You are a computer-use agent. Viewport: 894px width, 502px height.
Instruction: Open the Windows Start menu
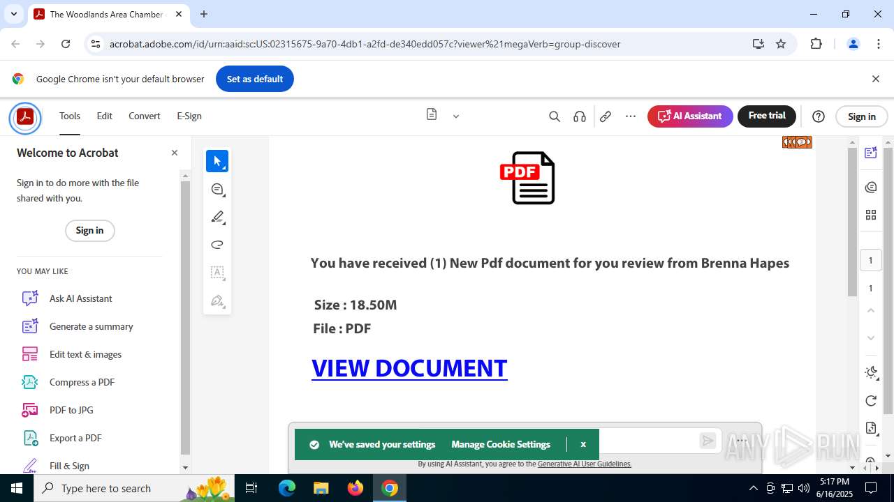coord(17,488)
